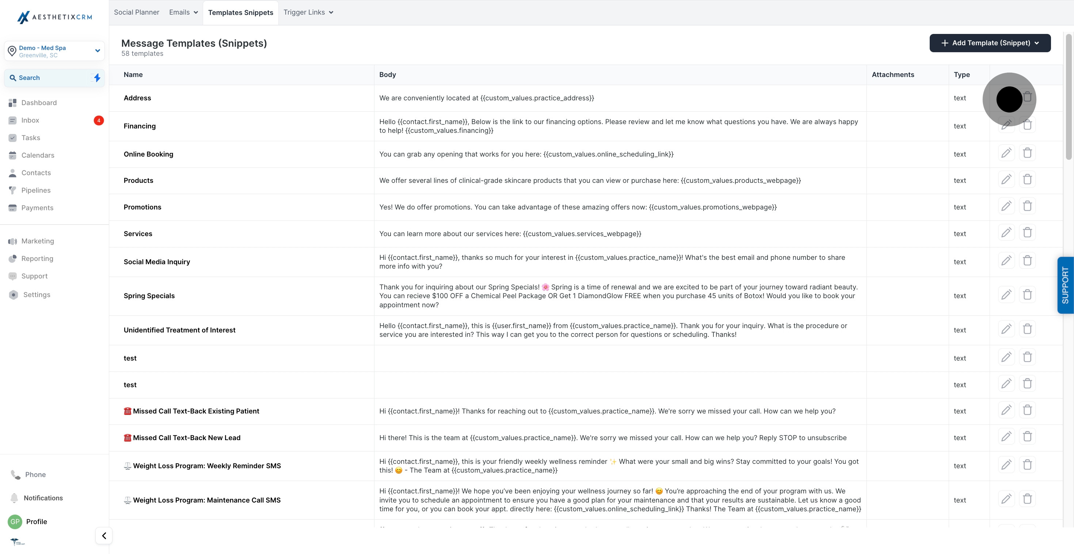This screenshot has height=554, width=1074.
Task: Open the blue SUPPORT side tab
Action: click(x=1065, y=285)
